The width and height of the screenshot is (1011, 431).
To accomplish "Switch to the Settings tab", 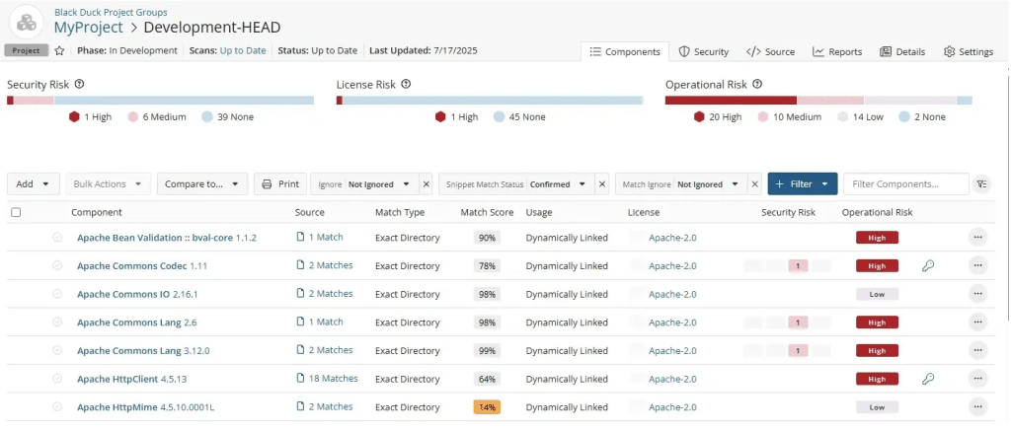I will coord(969,51).
